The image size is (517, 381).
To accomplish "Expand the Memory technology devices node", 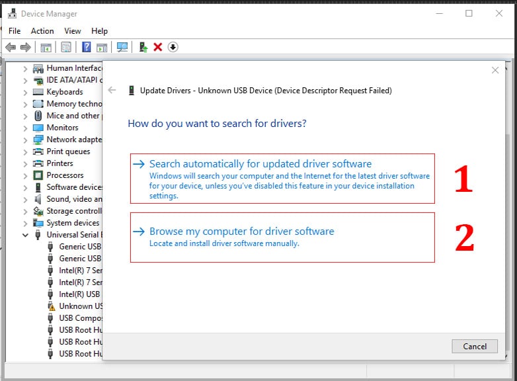I will click(25, 105).
